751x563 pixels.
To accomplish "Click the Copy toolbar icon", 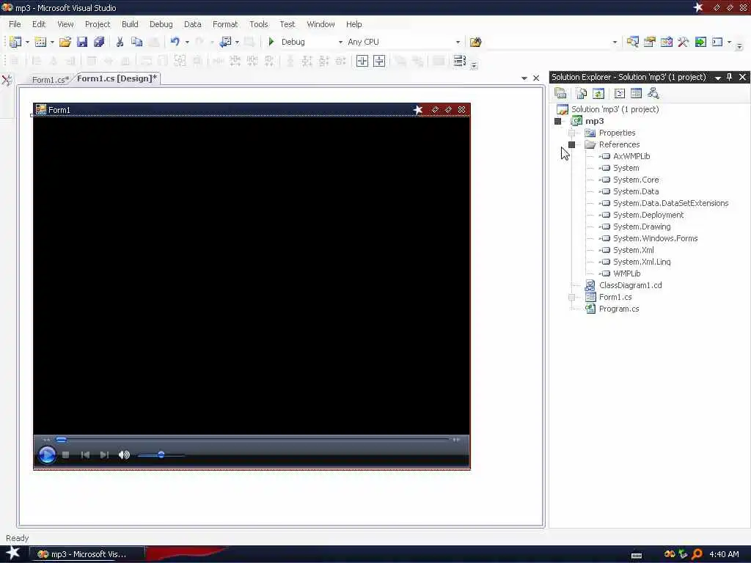I will (x=136, y=42).
